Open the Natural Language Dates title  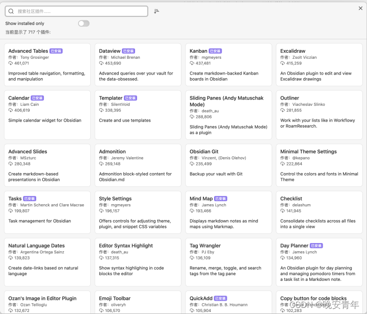37,246
